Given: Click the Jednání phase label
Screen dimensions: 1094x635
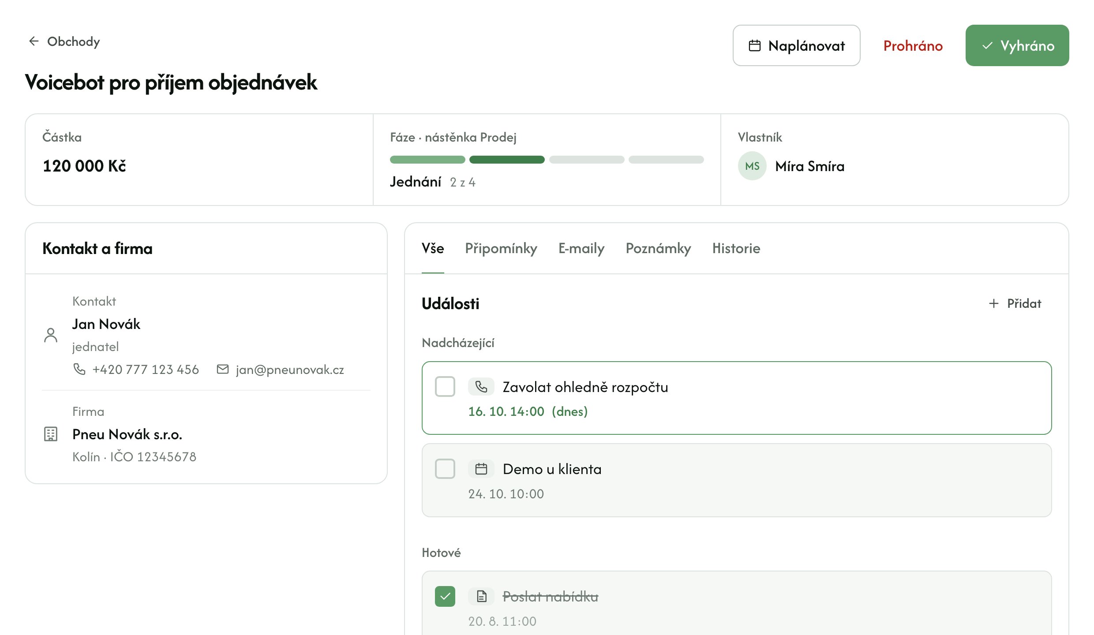Looking at the screenshot, I should point(416,182).
